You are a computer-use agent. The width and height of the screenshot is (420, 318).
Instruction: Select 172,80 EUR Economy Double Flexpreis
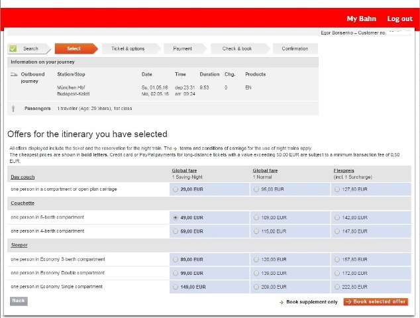pyautogui.click(x=337, y=273)
